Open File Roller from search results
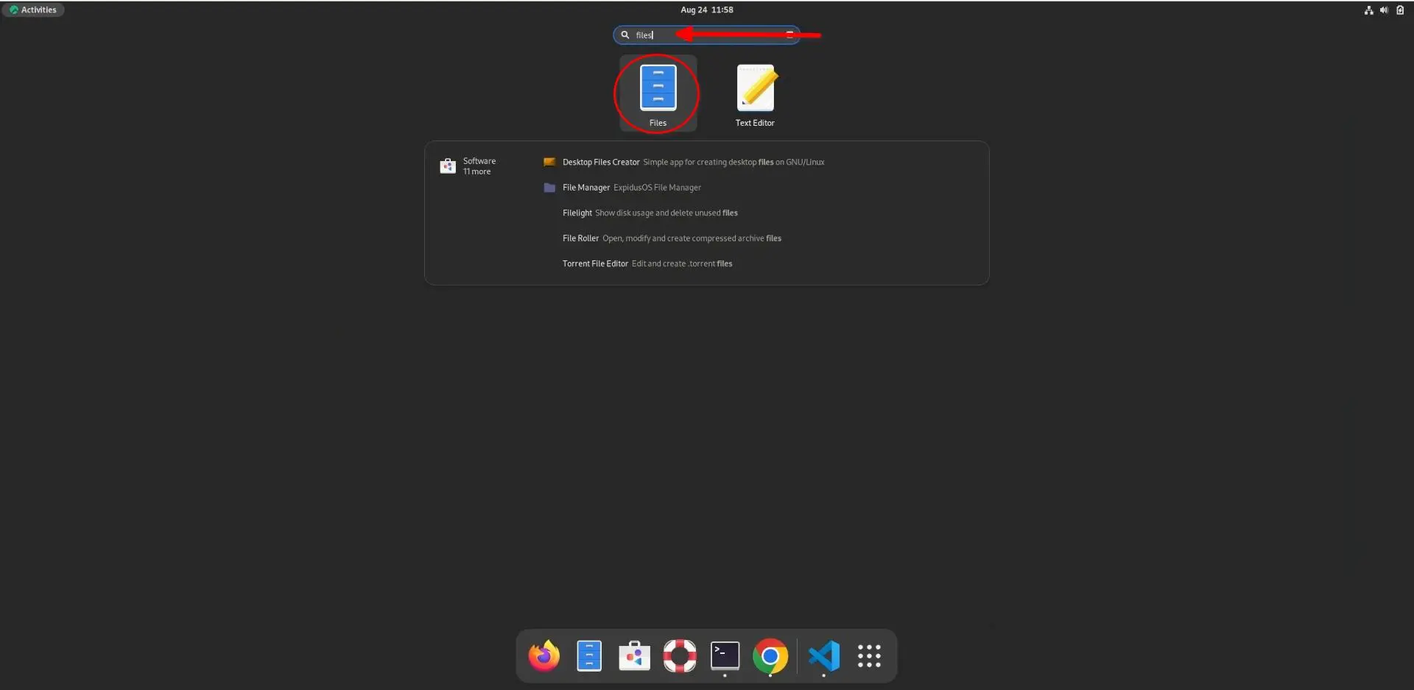 (x=580, y=238)
